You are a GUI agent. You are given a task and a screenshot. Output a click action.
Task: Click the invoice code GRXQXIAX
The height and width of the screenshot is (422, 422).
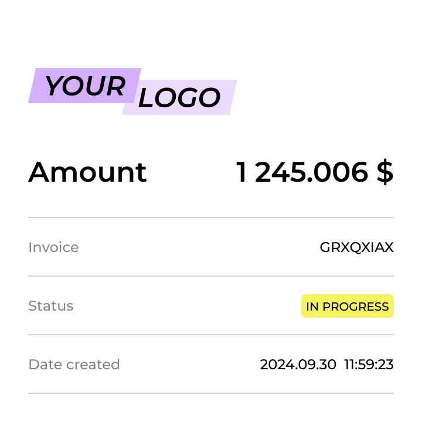tap(356, 247)
